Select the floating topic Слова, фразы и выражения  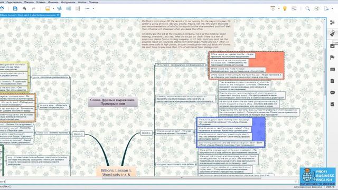click(113, 102)
